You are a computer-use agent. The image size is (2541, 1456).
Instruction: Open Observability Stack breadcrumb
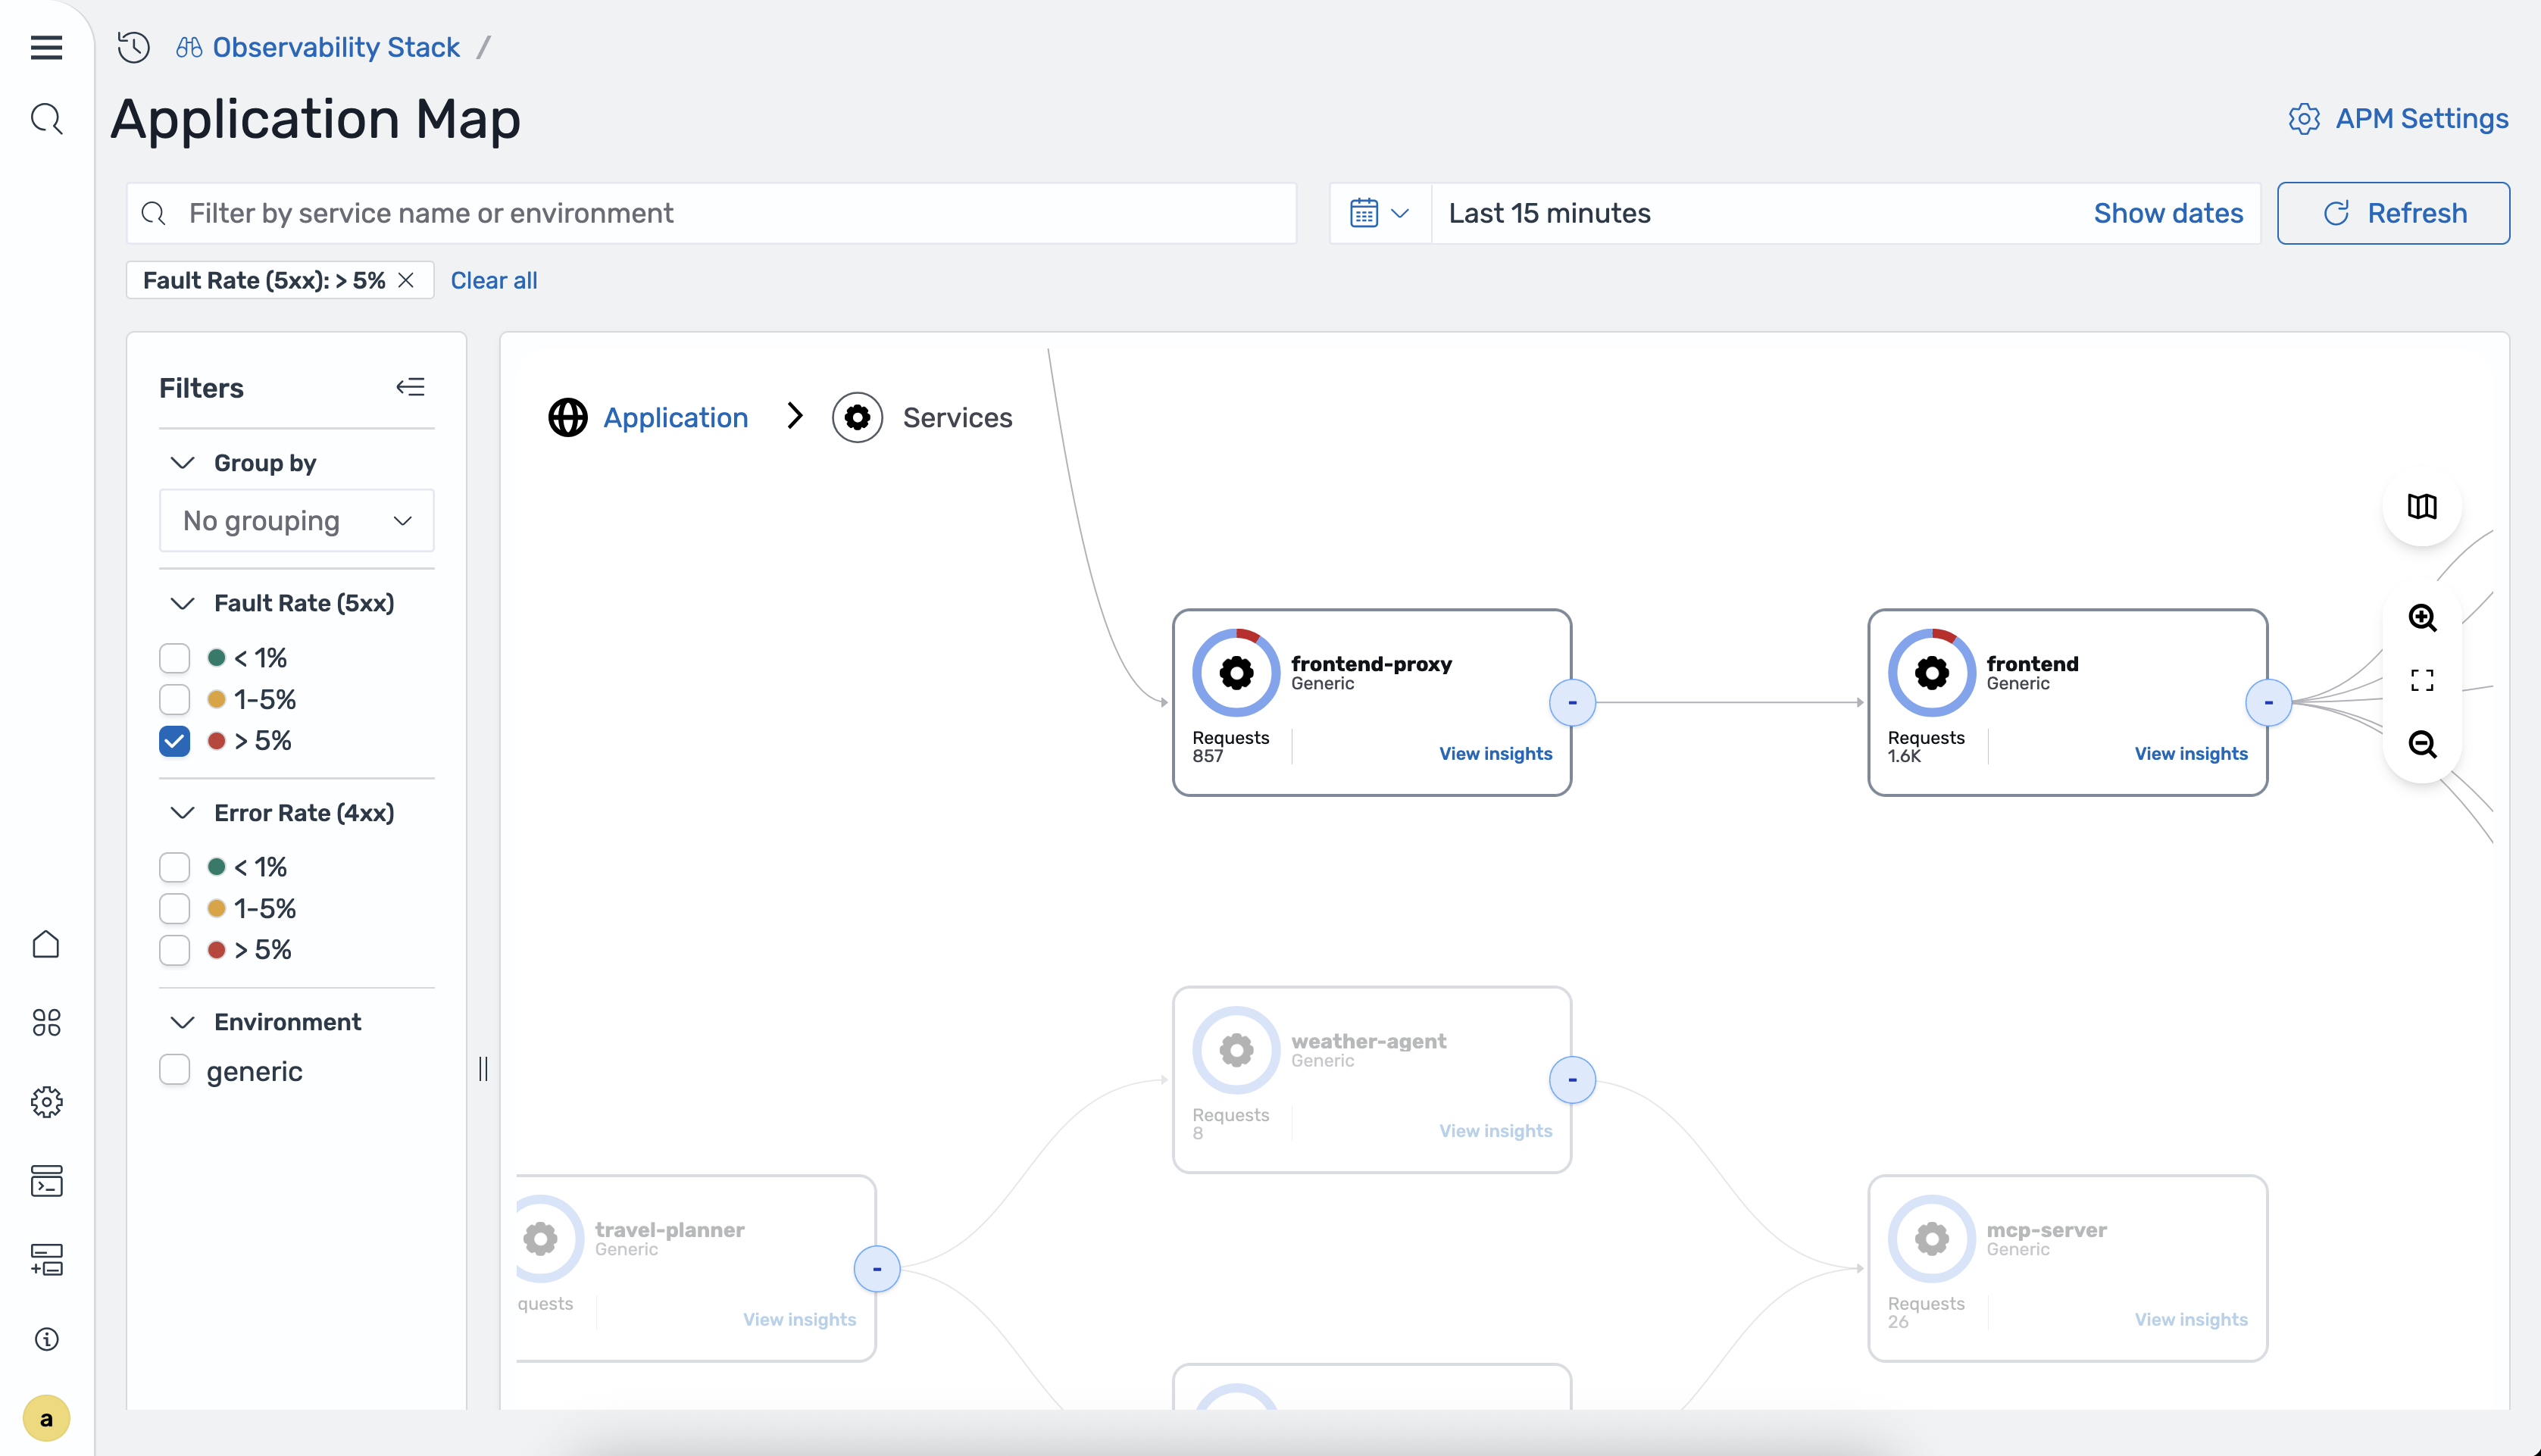335,47
